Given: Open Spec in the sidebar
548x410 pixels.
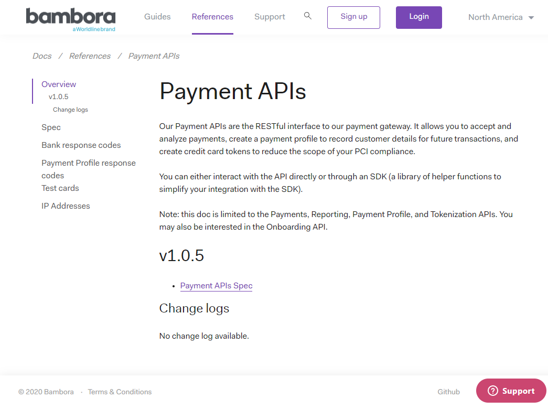Looking at the screenshot, I should (51, 127).
